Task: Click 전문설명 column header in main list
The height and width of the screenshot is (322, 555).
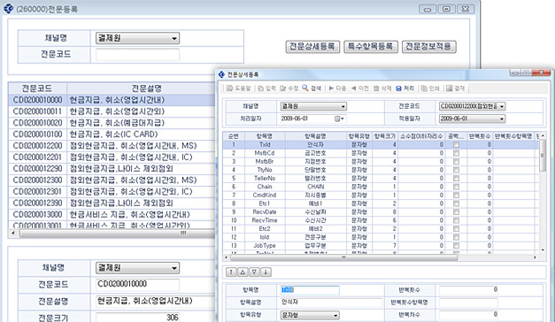Action: [147, 88]
